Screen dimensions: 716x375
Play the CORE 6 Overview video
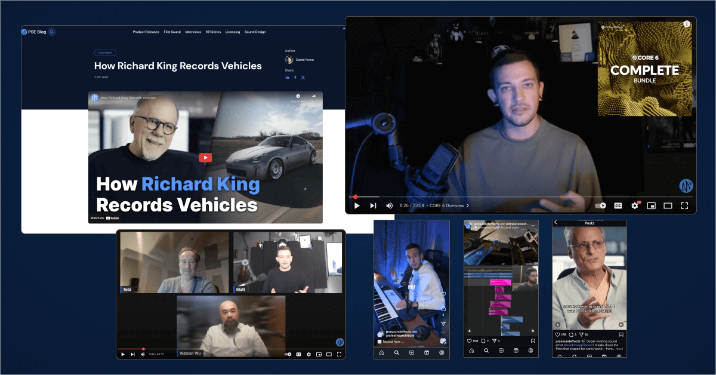357,205
